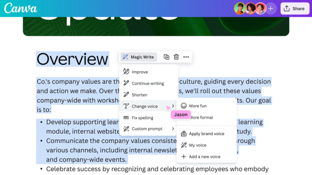Click the Canva logo
The width and height of the screenshot is (312, 175).
[x=21, y=9]
